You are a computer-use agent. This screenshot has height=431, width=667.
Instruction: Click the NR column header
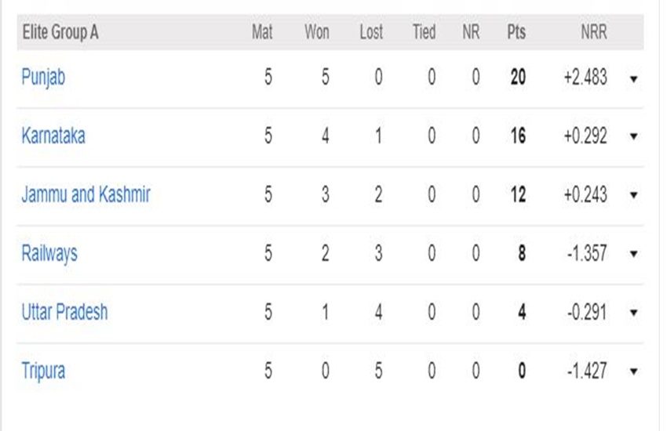click(x=471, y=32)
